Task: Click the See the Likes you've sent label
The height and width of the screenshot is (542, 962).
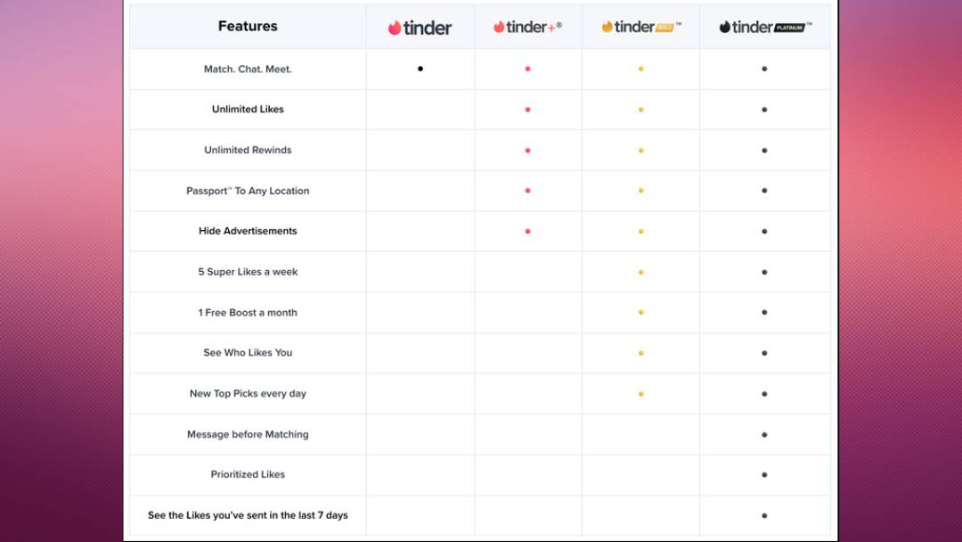Action: [248, 515]
